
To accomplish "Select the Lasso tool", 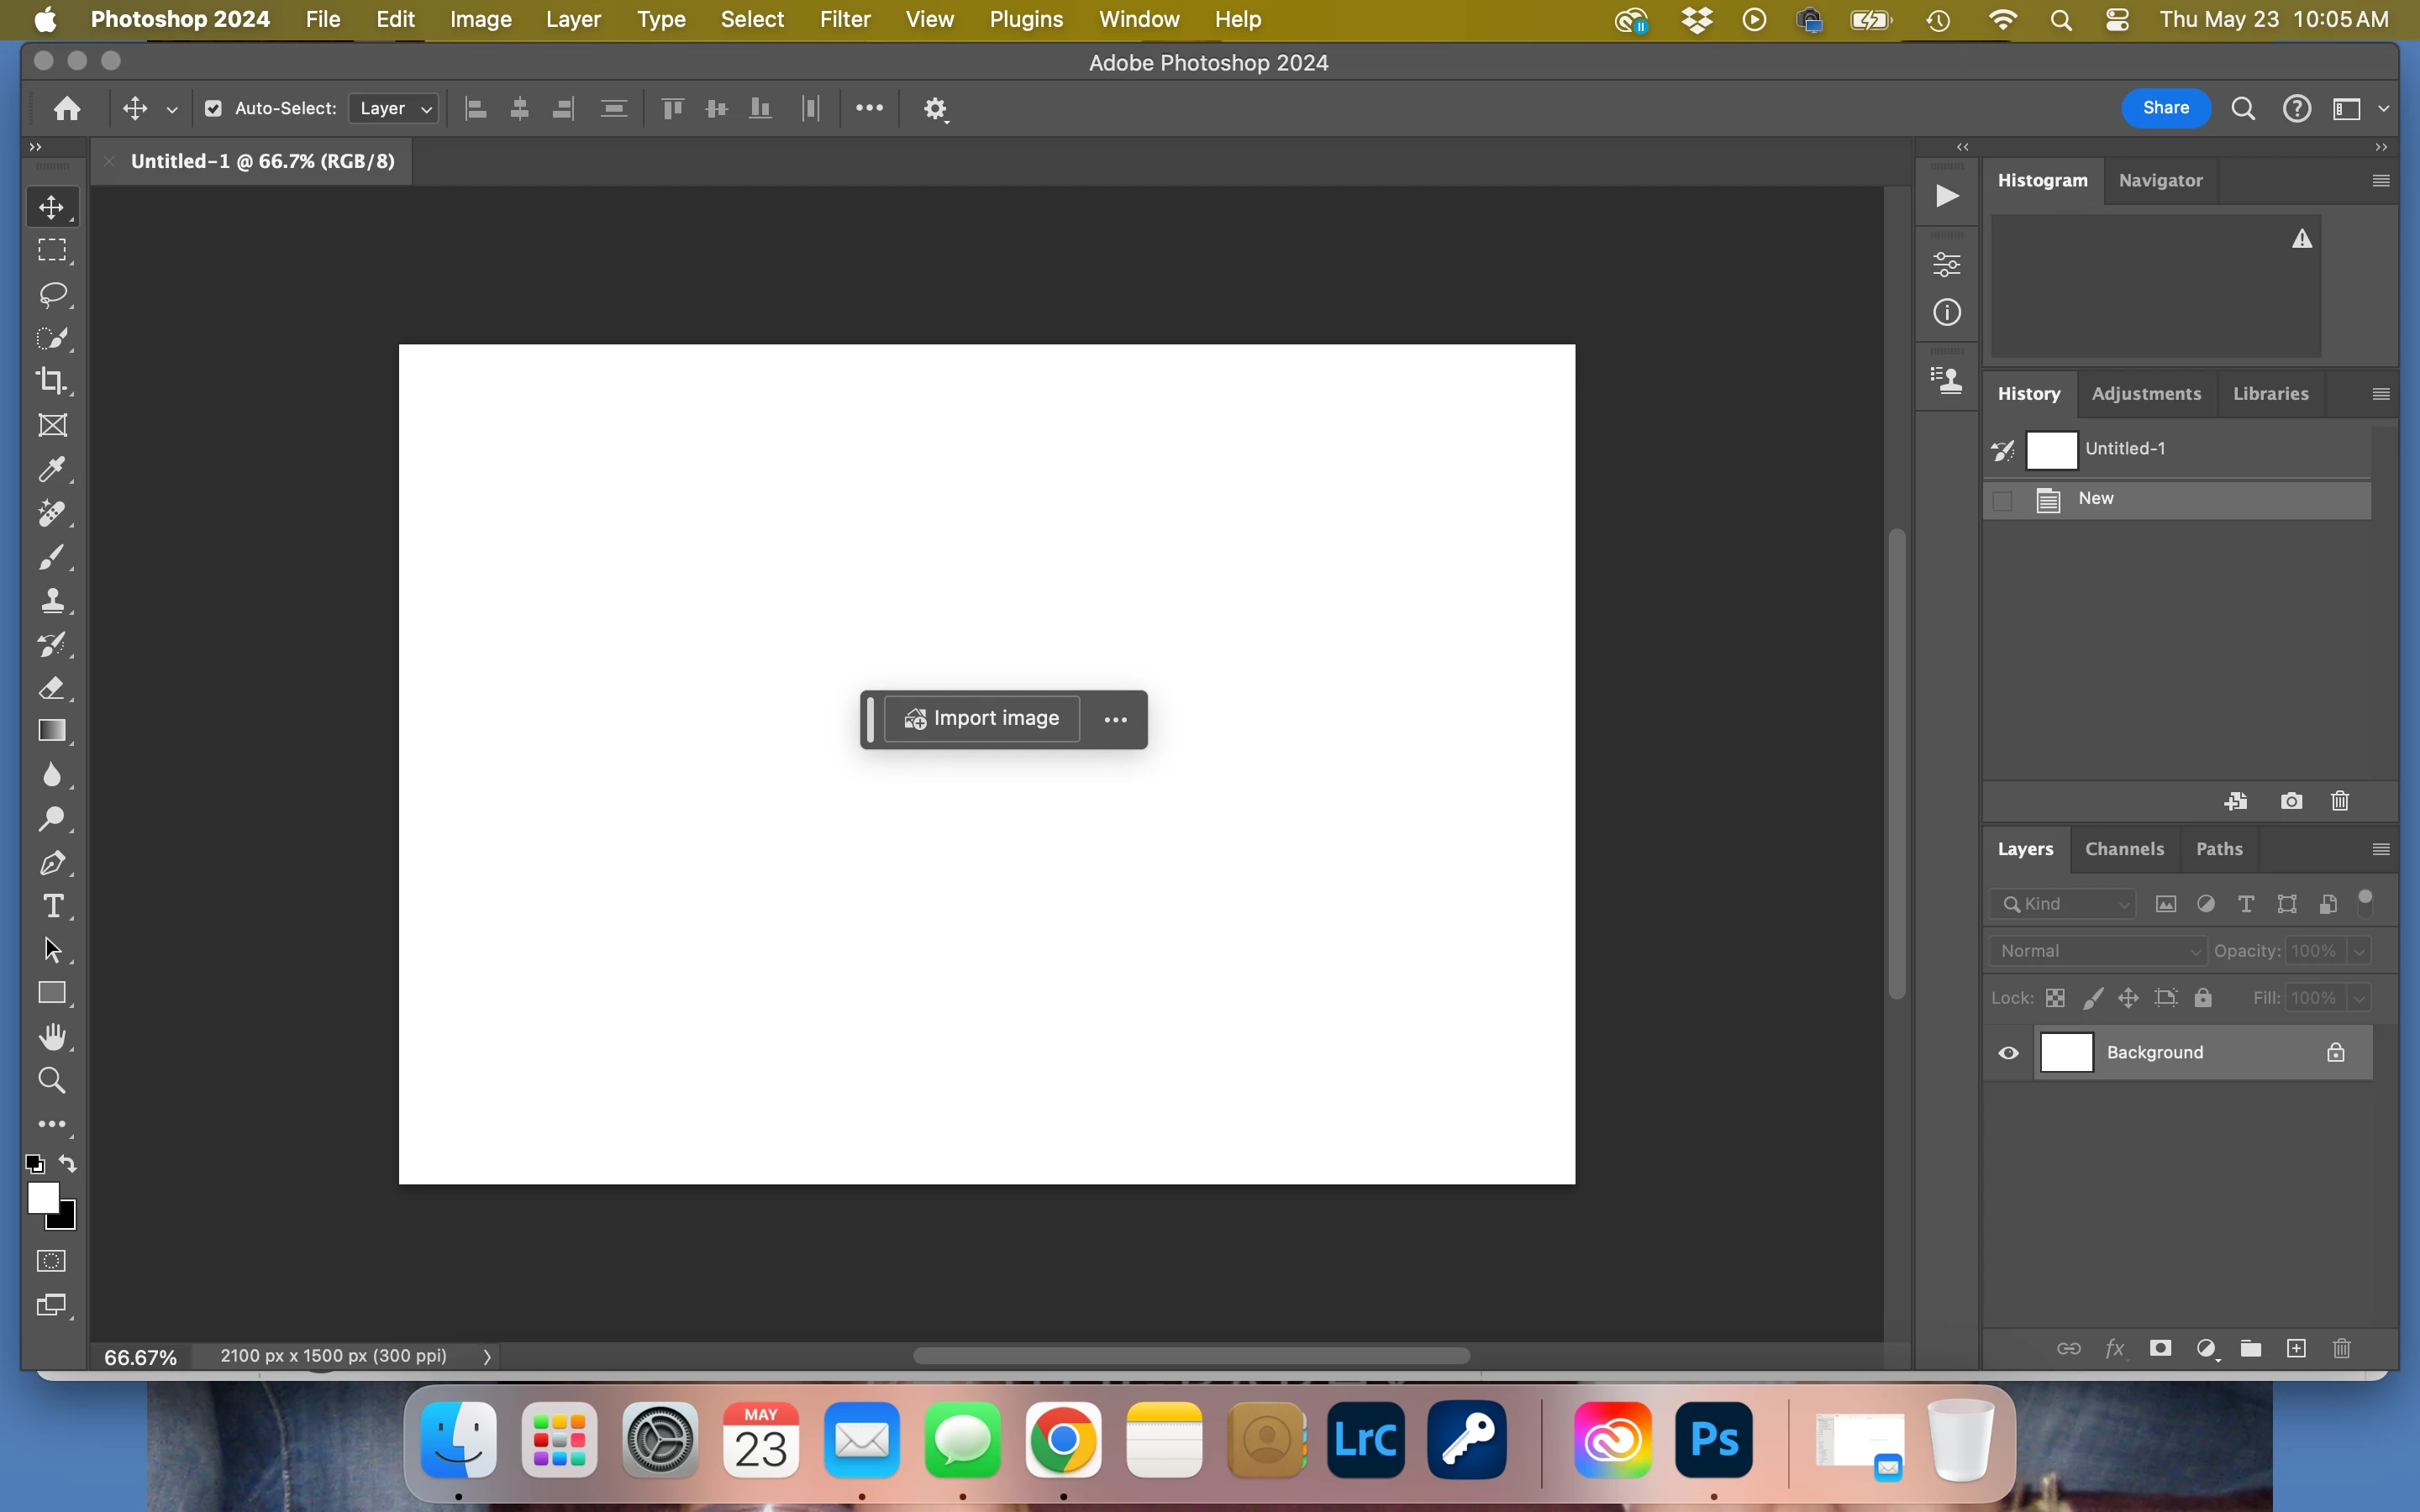I will coord(52,294).
